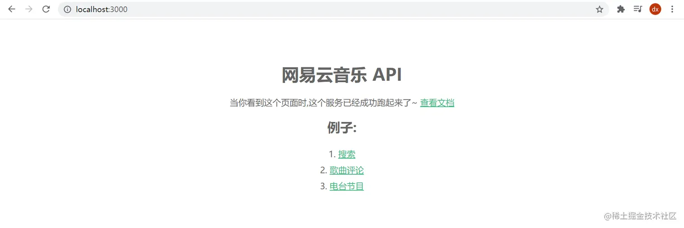The height and width of the screenshot is (228, 684).
Task: Open the 电台节目 example link
Action: [x=347, y=186]
